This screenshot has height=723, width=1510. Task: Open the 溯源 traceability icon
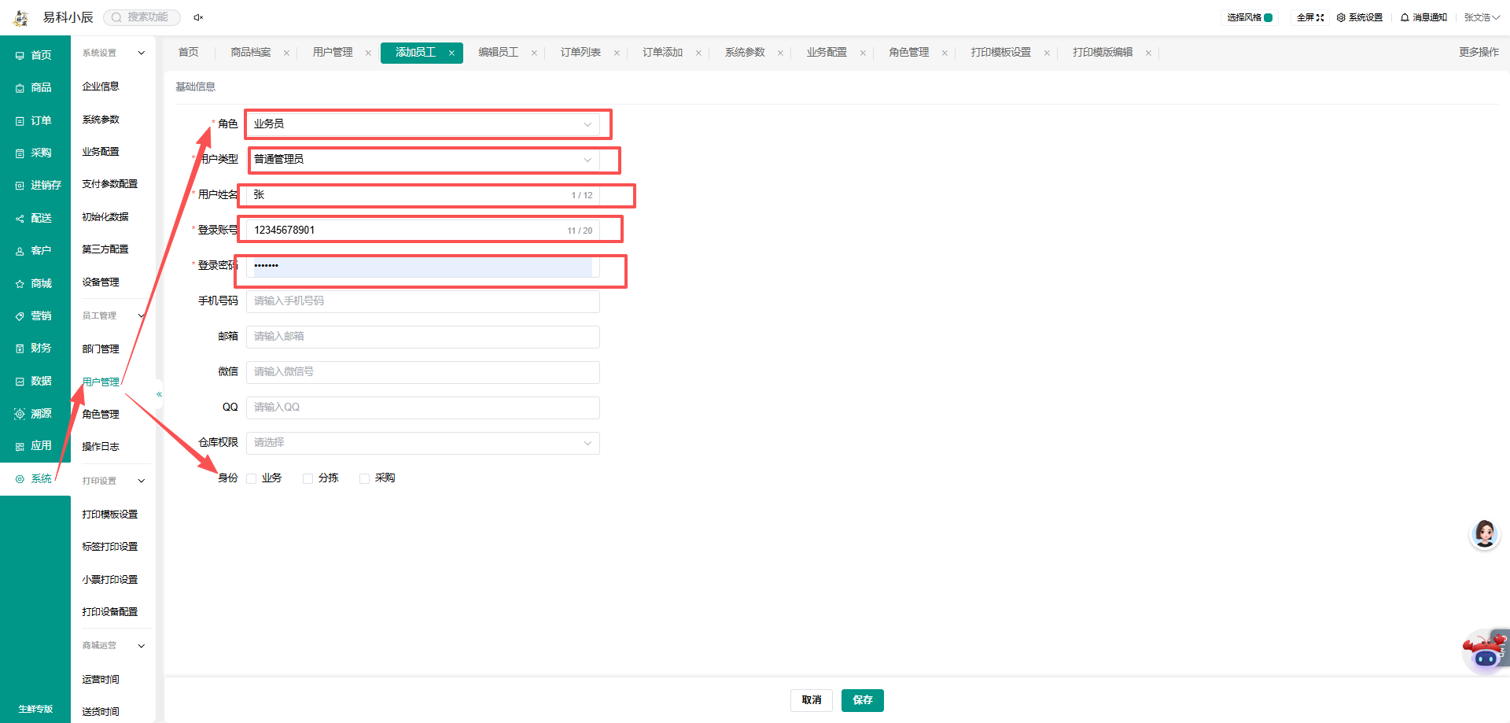(20, 414)
